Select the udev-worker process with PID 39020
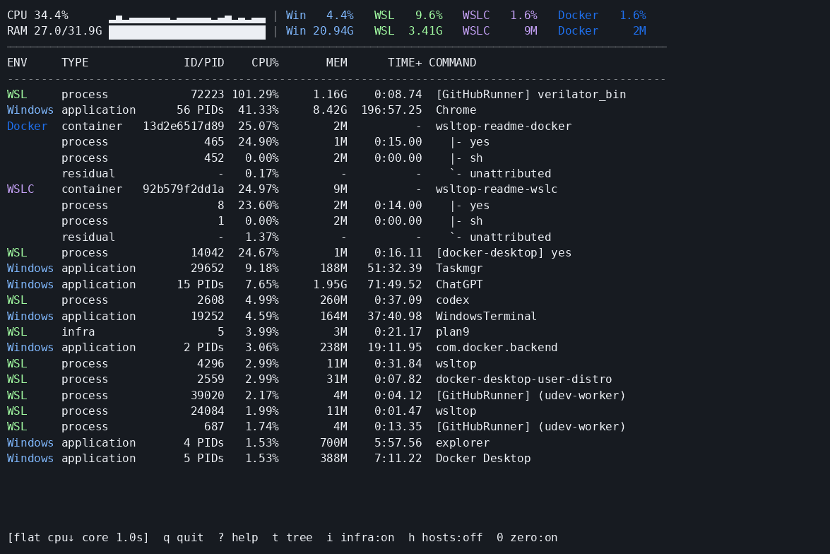 (316, 395)
